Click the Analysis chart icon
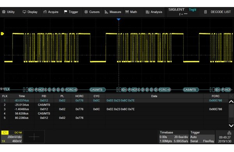Screen dimensions: 234x152 click(147, 12)
